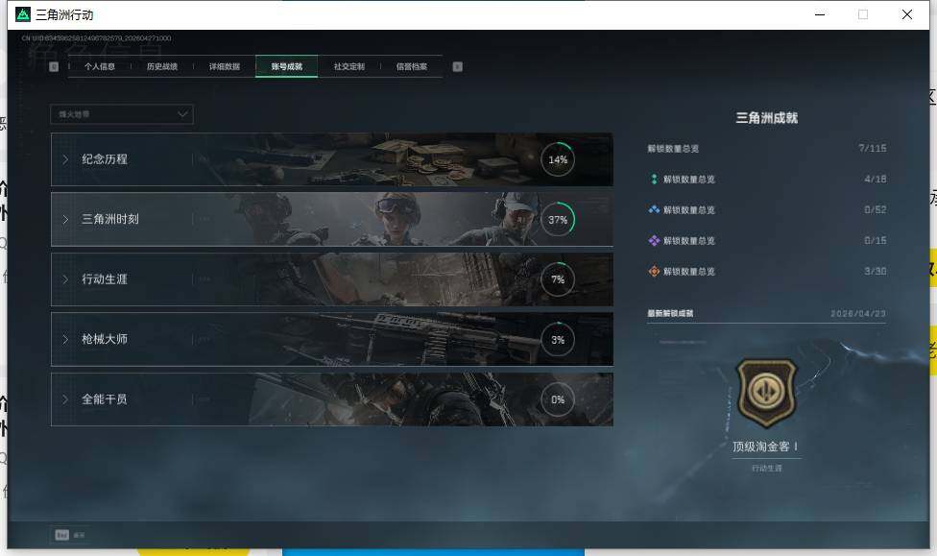Maximize the 三角洲行动 window
Image resolution: width=937 pixels, height=556 pixels.
pos(863,14)
